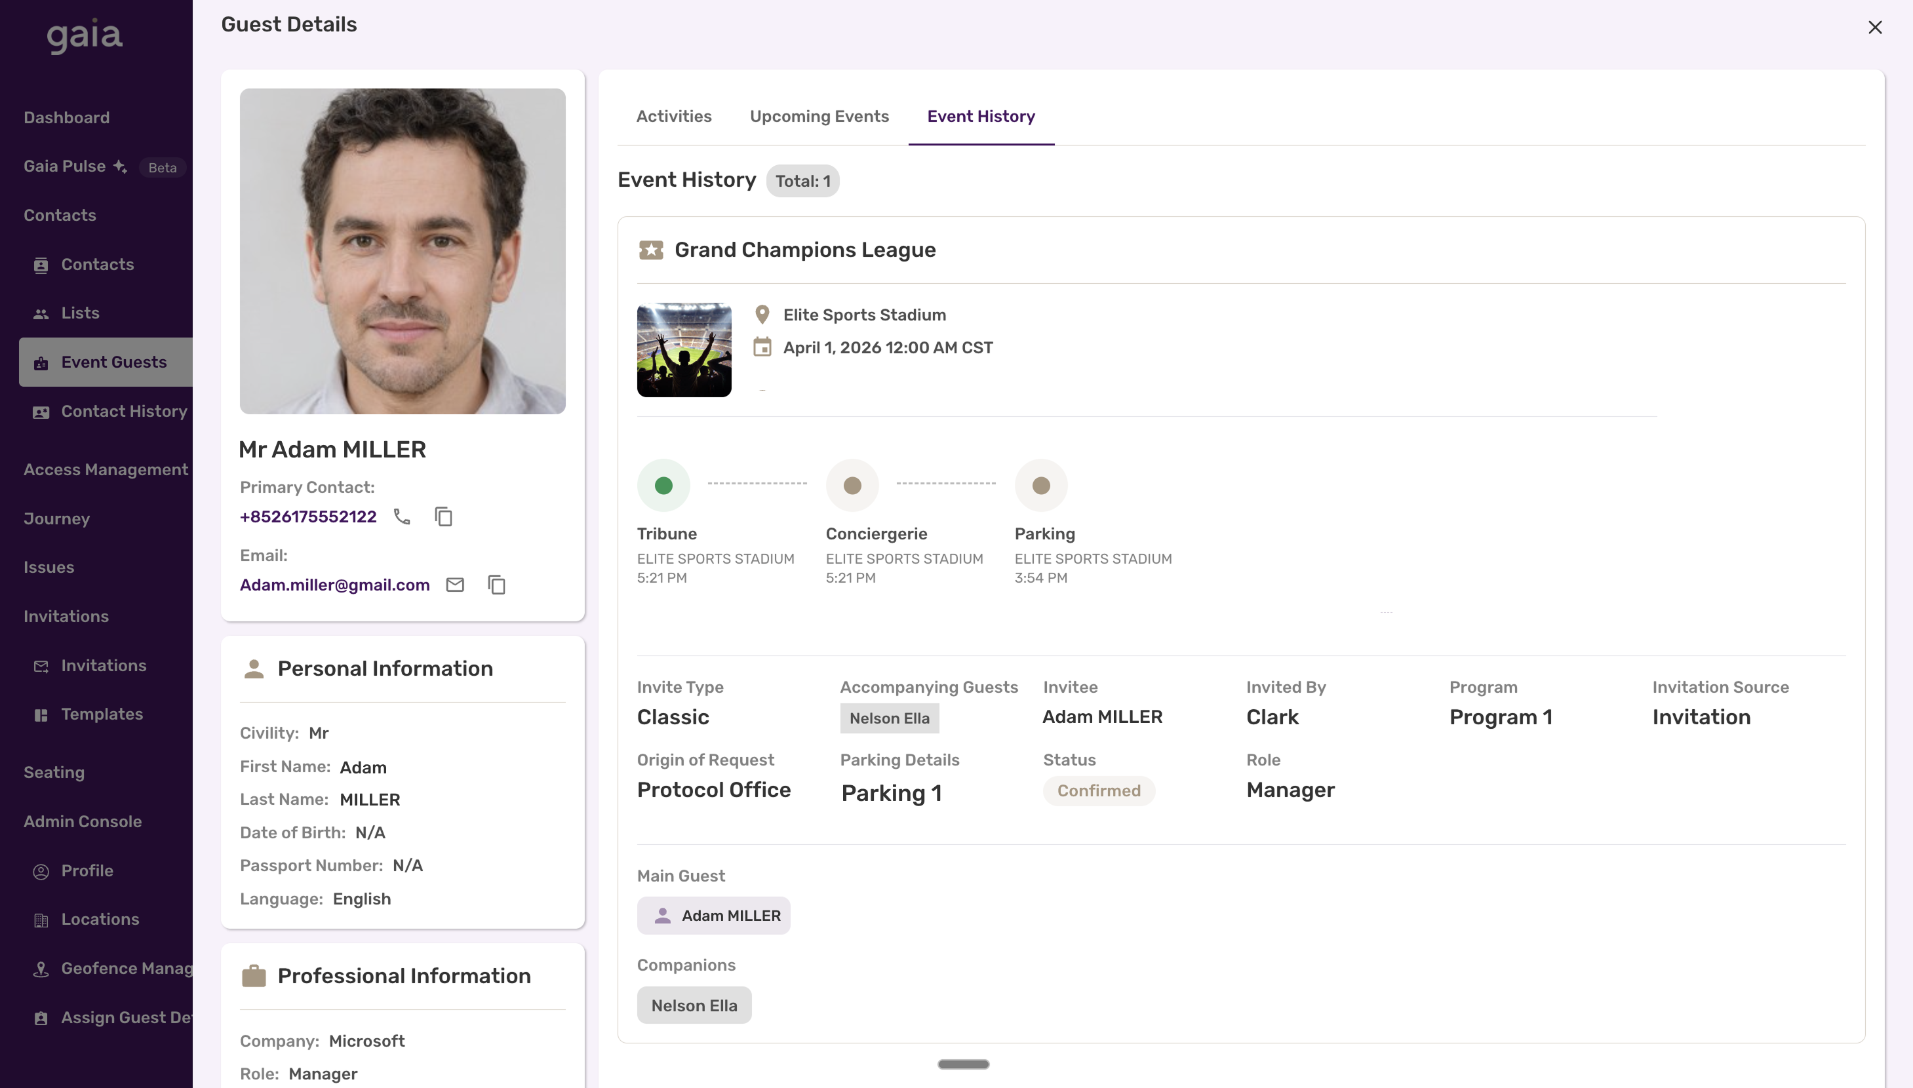Open the stadium event thumbnail image
The height and width of the screenshot is (1088, 1913).
pos(683,349)
